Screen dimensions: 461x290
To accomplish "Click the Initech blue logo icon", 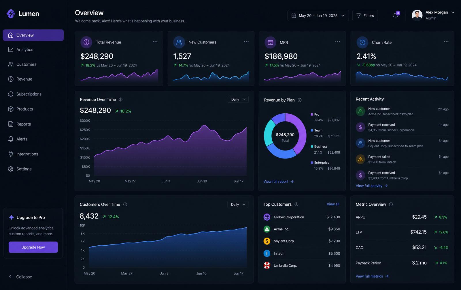I will [x=267, y=253].
